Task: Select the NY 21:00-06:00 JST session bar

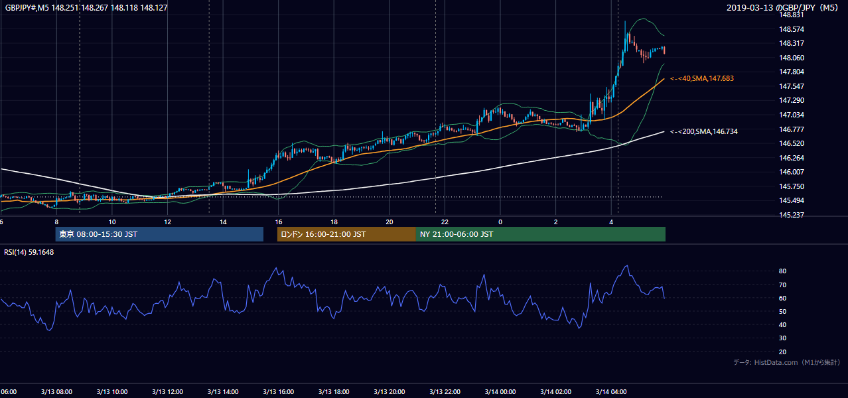Action: coord(541,234)
